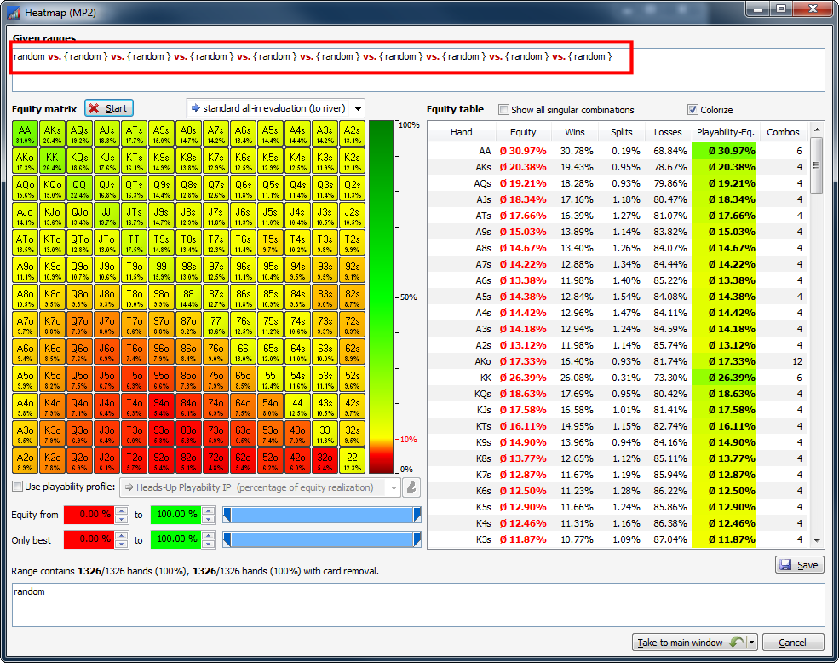Select the KQs row in the equity table
Screen dimensions: 839x663
[618, 394]
